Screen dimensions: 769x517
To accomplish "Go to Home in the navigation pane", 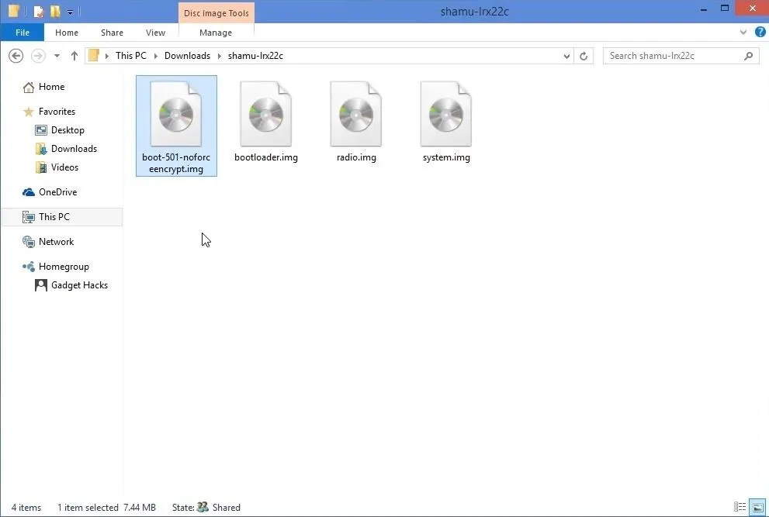I will pyautogui.click(x=51, y=87).
